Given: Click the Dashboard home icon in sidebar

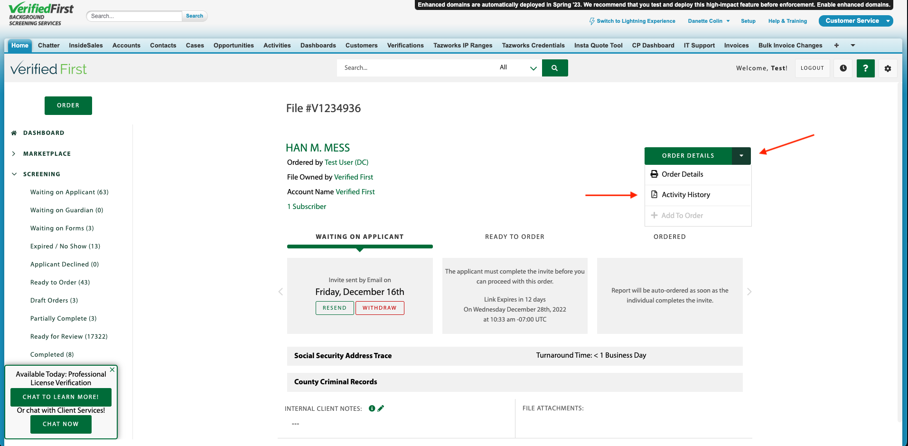Looking at the screenshot, I should (14, 133).
